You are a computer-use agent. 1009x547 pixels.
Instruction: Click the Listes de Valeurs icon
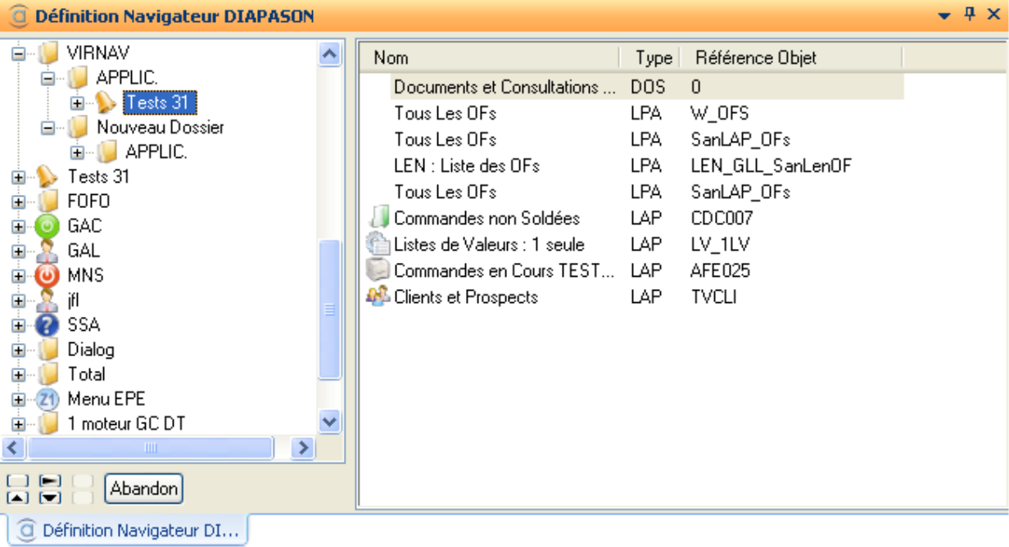click(378, 245)
